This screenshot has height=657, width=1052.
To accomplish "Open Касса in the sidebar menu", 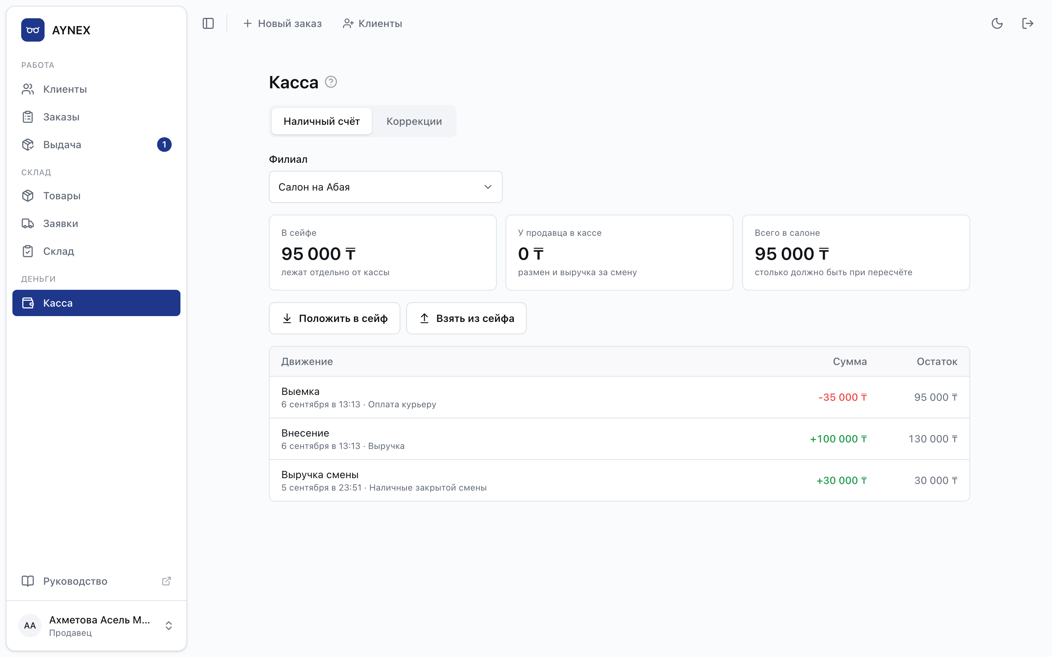I will click(x=96, y=303).
